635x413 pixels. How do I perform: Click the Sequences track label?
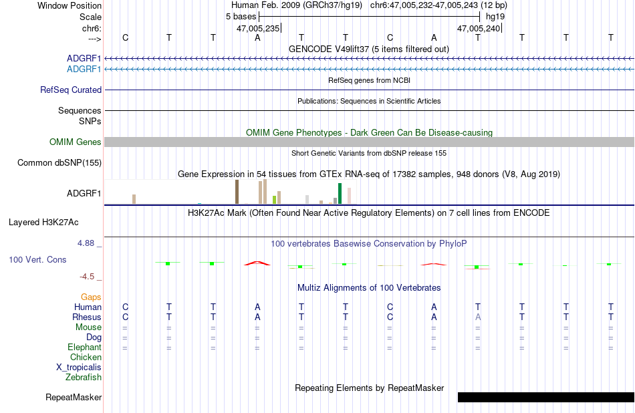click(80, 110)
